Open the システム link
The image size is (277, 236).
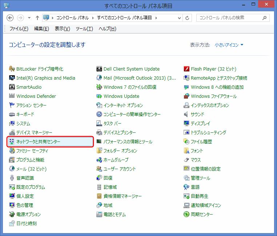click(23, 123)
